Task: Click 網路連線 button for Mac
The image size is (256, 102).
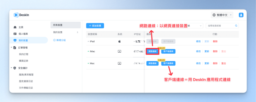Action: tap(152, 63)
